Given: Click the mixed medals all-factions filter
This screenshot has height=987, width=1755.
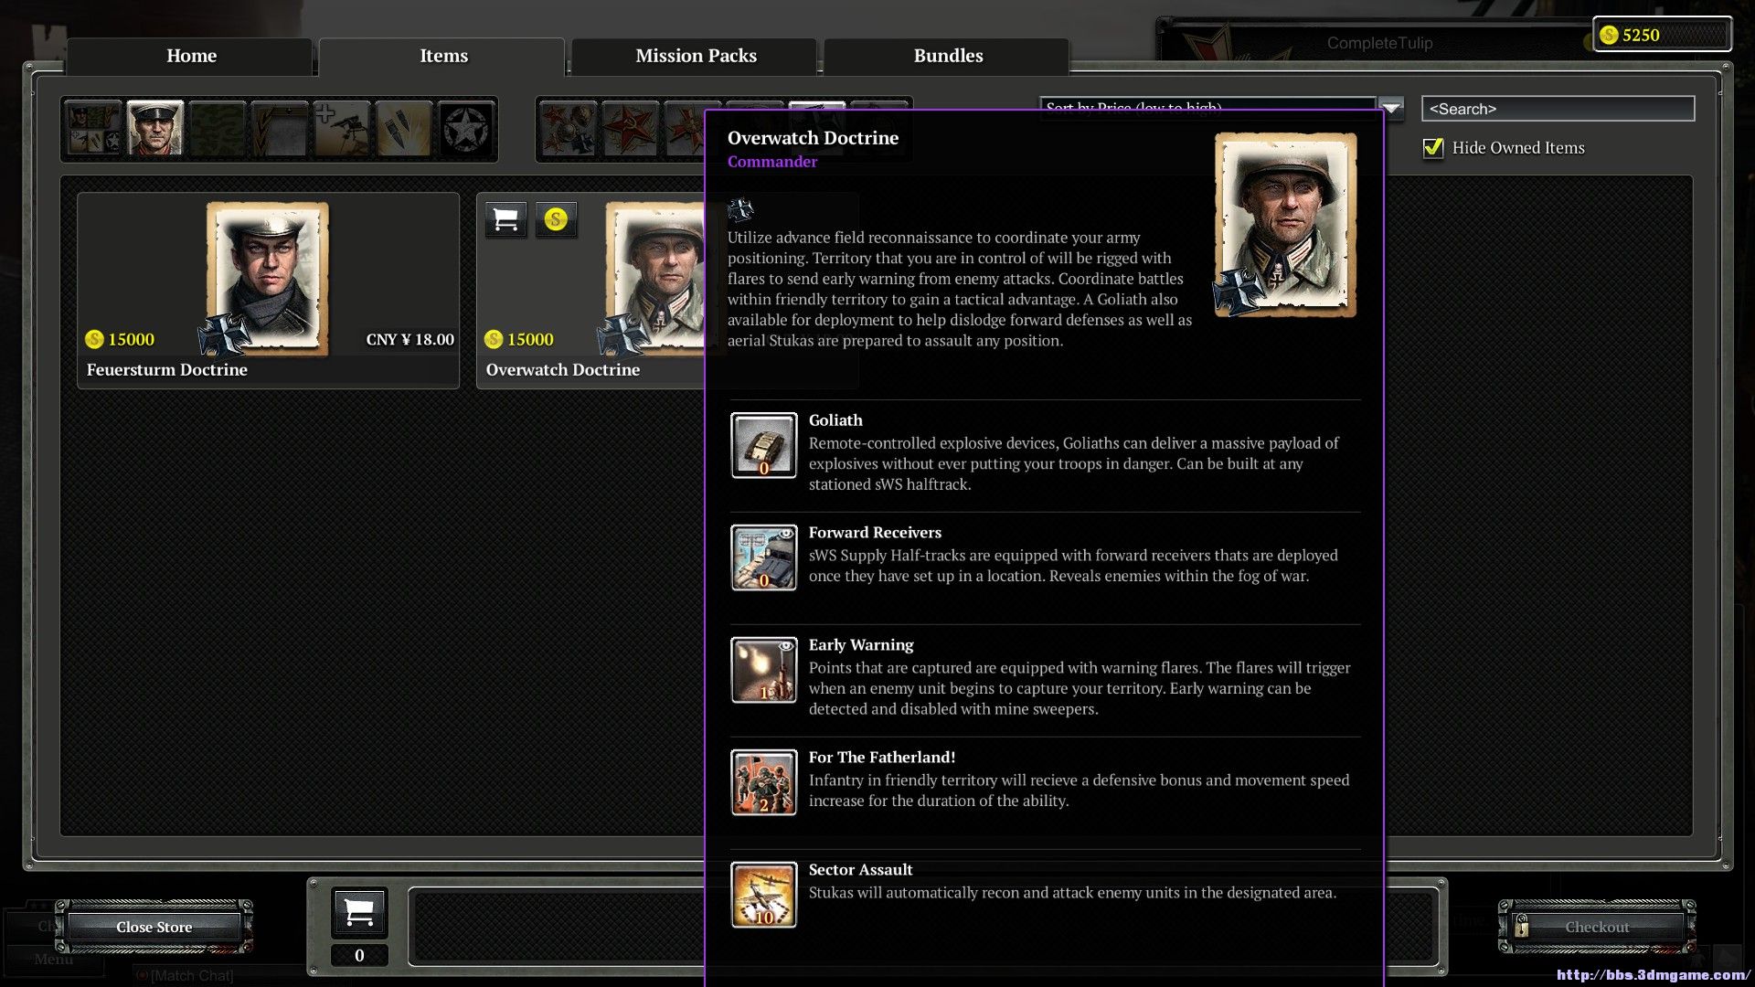Looking at the screenshot, I should click(x=568, y=129).
